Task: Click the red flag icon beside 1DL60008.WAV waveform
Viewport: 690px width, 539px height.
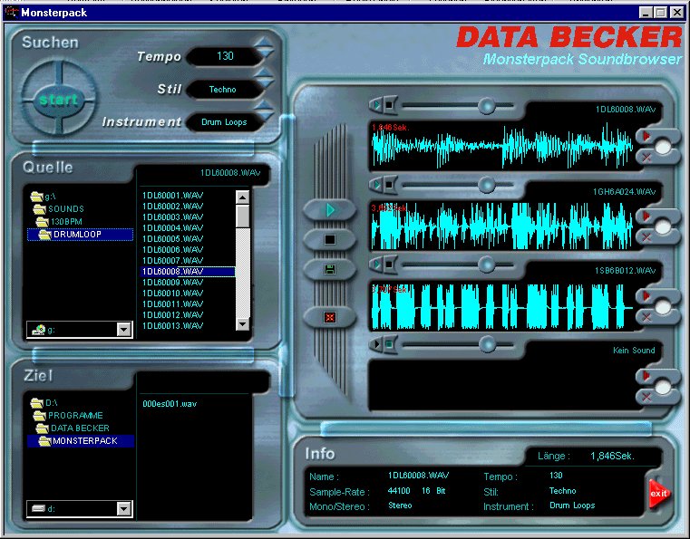Action: (646, 136)
